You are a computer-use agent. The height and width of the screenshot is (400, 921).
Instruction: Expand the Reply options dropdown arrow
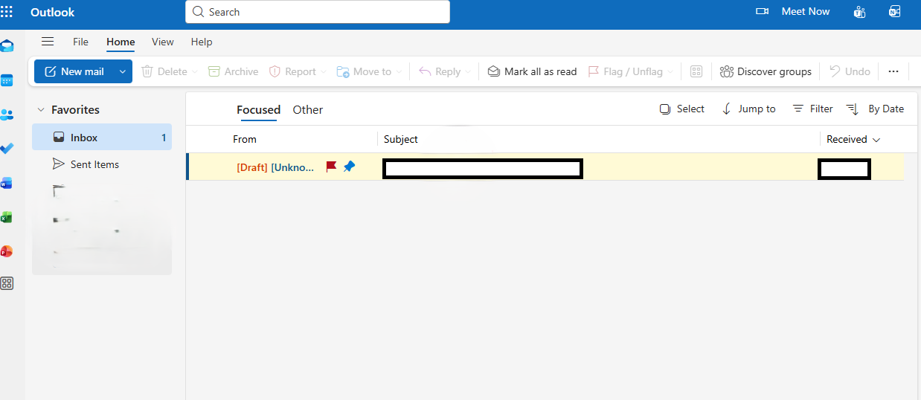(468, 72)
